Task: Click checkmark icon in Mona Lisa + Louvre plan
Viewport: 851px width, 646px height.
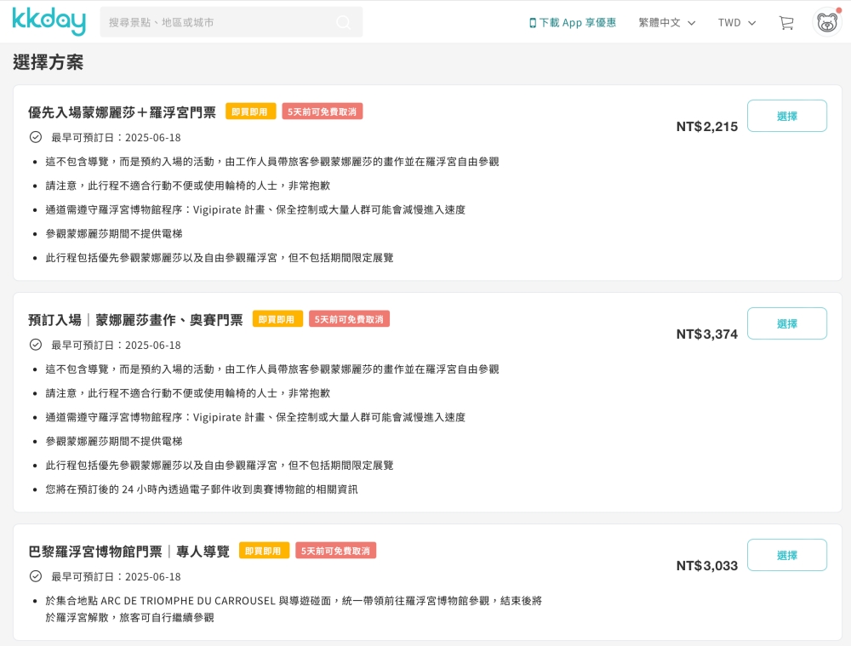Action: click(36, 137)
